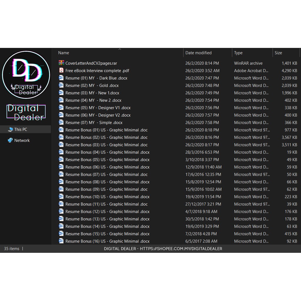Sort by the Date modified column header
Image resolution: width=301 pixels, height=301 pixels.
[x=198, y=53]
